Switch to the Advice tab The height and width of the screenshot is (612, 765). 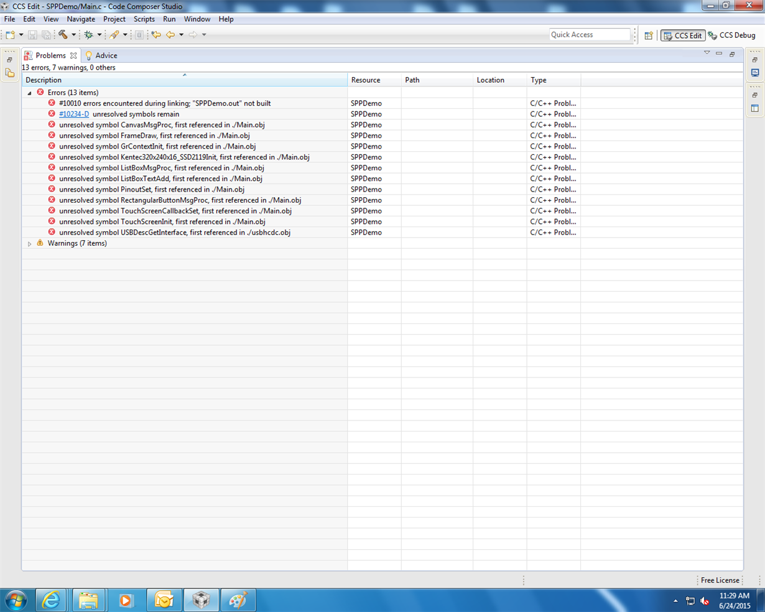click(101, 55)
